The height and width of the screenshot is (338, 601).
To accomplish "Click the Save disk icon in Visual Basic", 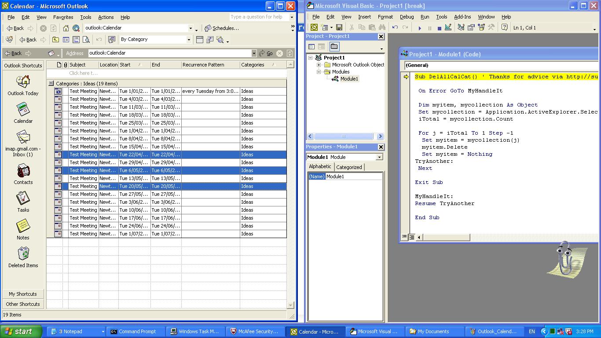I will click(339, 28).
